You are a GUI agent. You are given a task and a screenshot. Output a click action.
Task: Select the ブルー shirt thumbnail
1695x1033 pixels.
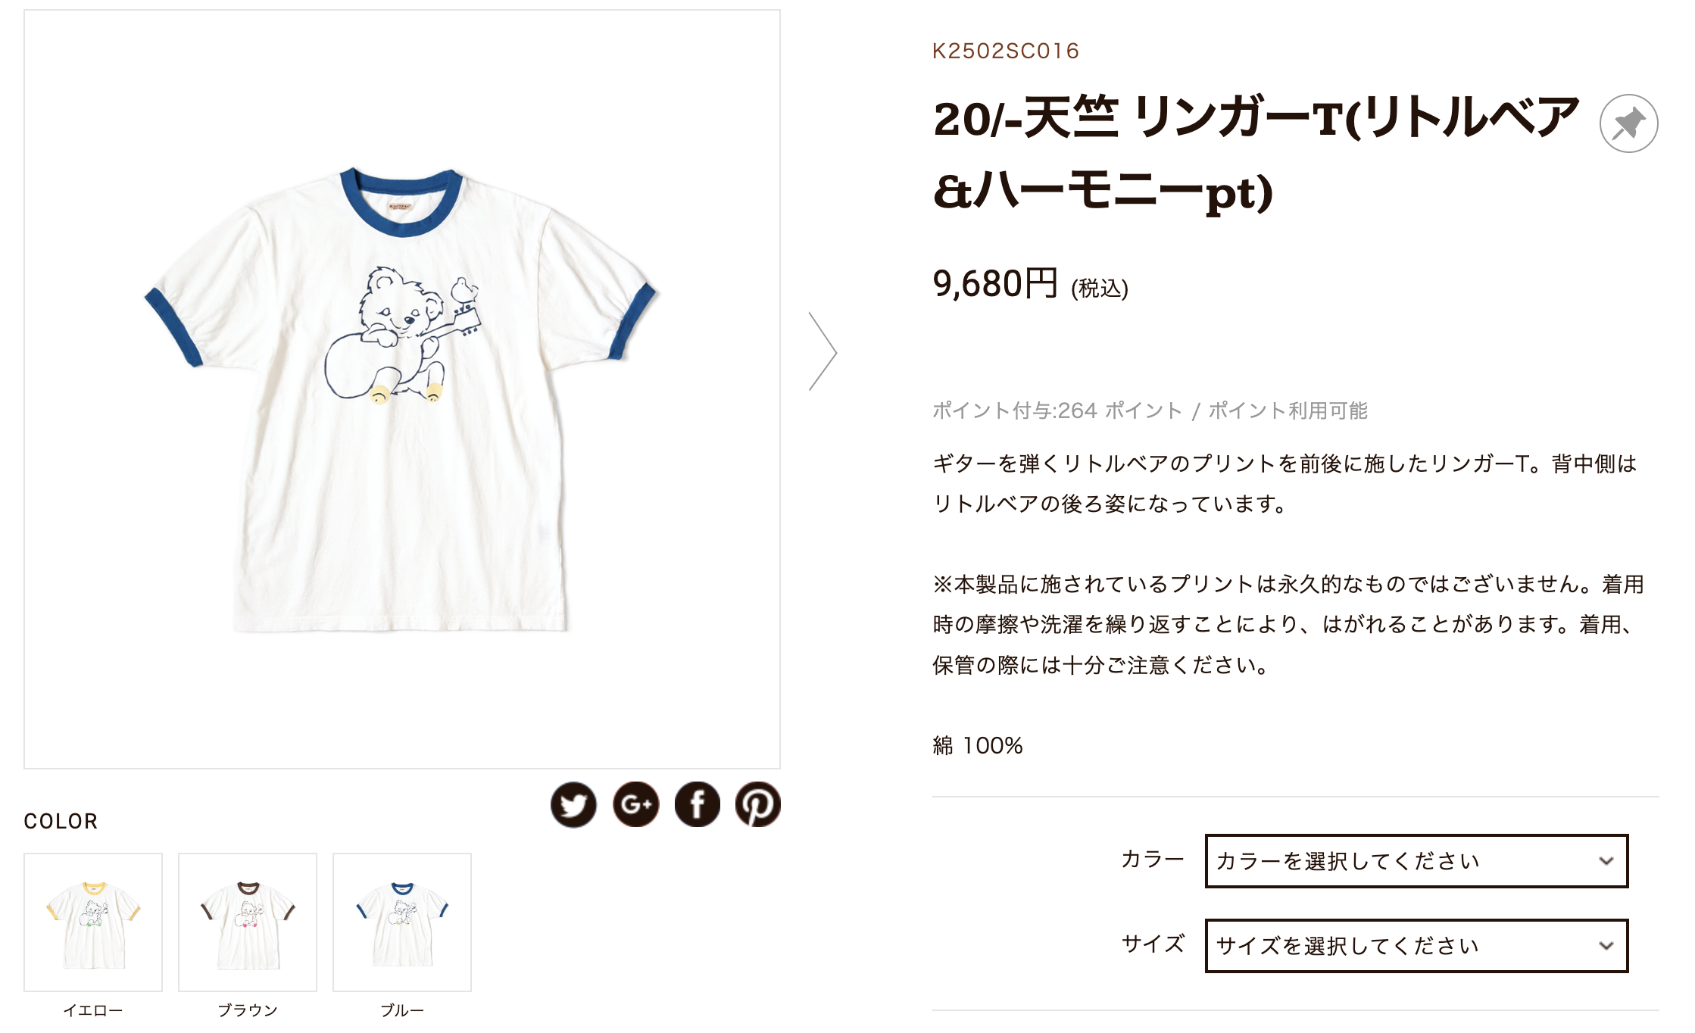coord(402,922)
